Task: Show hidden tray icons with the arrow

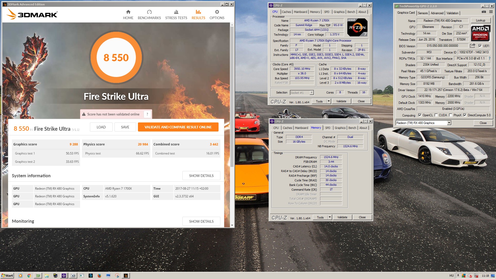Action: click(458, 275)
